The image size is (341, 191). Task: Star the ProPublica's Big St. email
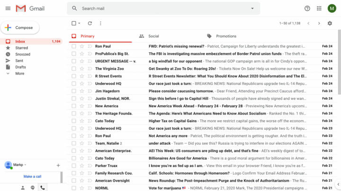[82, 54]
